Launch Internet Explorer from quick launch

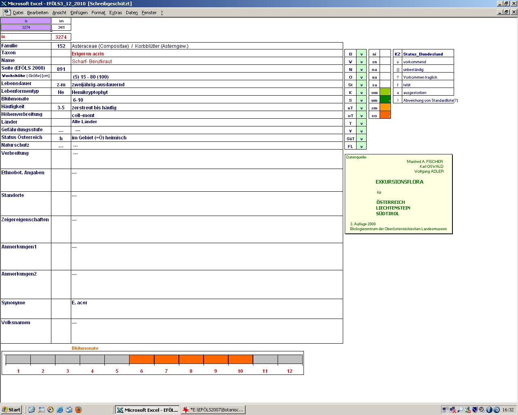tap(60, 410)
